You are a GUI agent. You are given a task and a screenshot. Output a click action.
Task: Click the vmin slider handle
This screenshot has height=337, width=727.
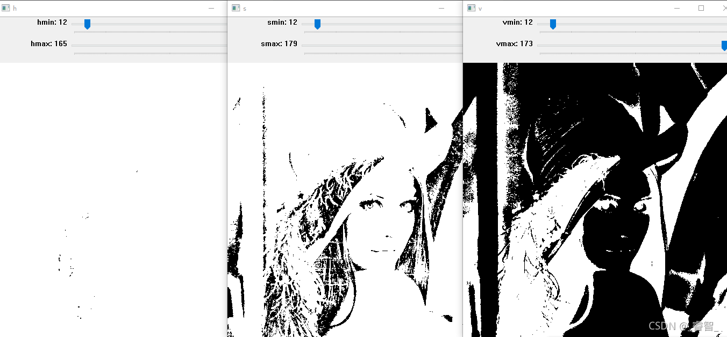(553, 24)
